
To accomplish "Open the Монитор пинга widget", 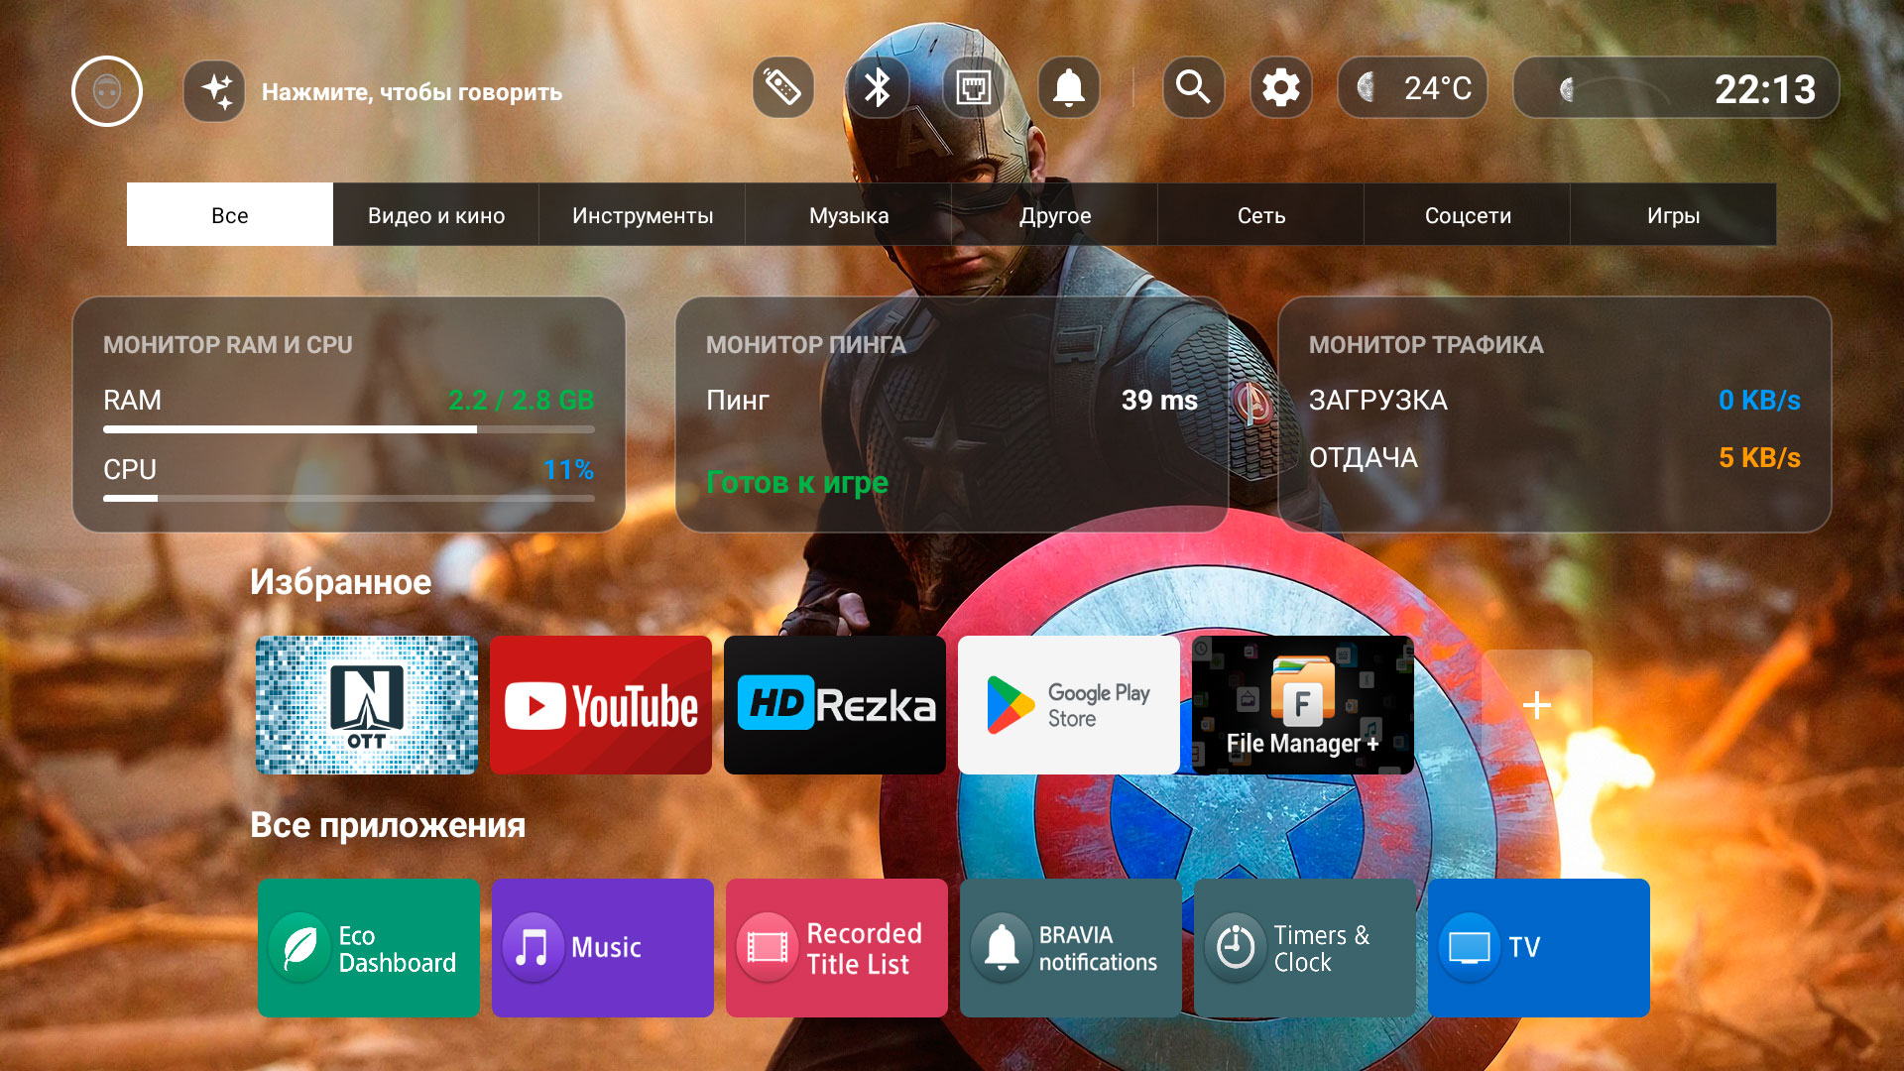I will [x=952, y=415].
